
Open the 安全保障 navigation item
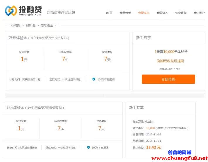tap(181, 13)
